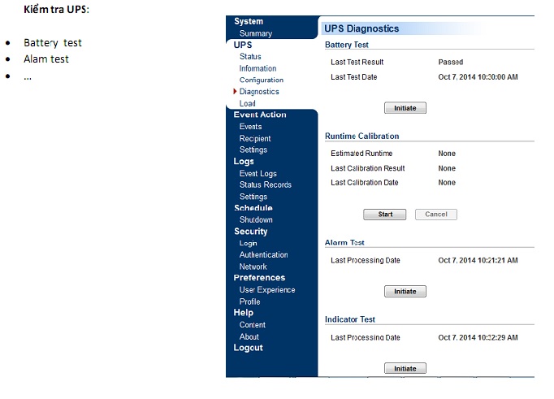The width and height of the screenshot is (554, 399).
Task: Open UPS Information link
Action: click(258, 68)
